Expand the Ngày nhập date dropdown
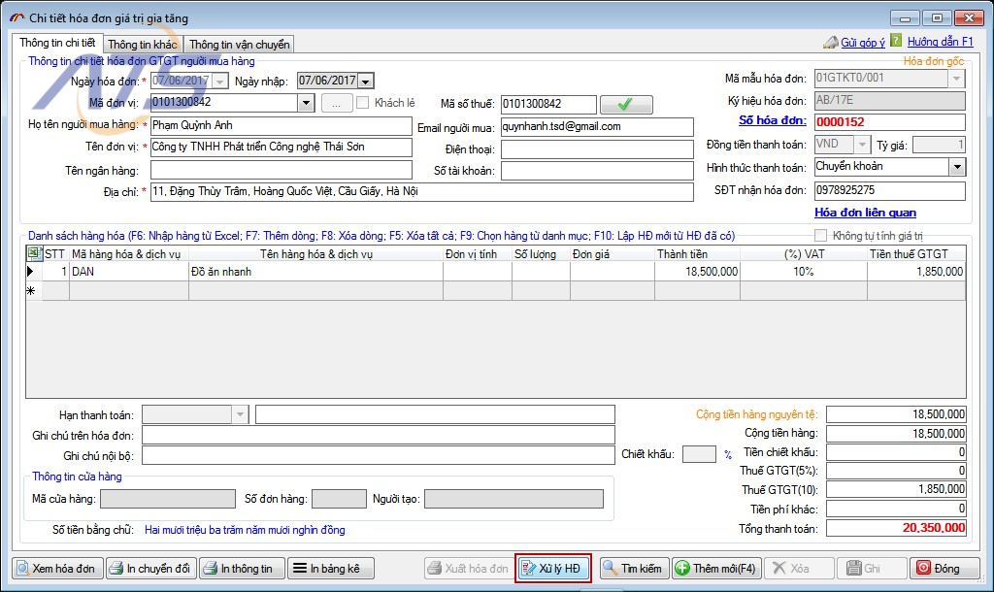Viewport: 994px width, 592px height. tap(366, 82)
